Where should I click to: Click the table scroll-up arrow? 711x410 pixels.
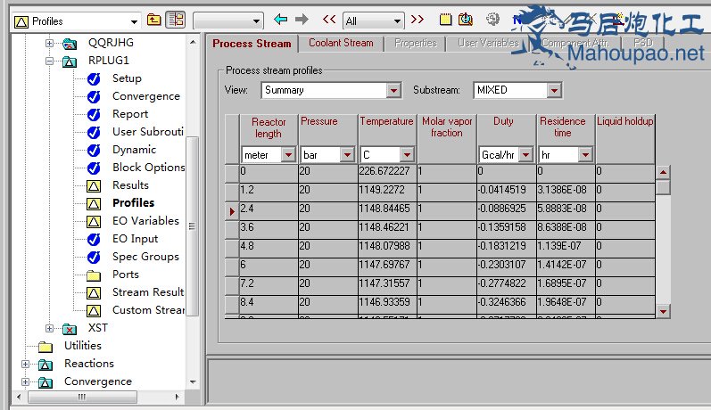[663, 172]
